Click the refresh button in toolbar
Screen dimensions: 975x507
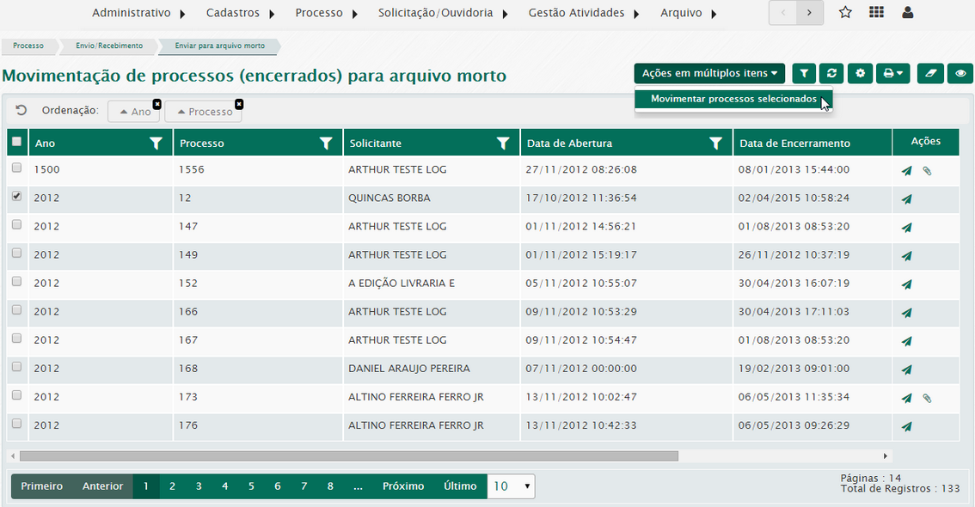831,74
